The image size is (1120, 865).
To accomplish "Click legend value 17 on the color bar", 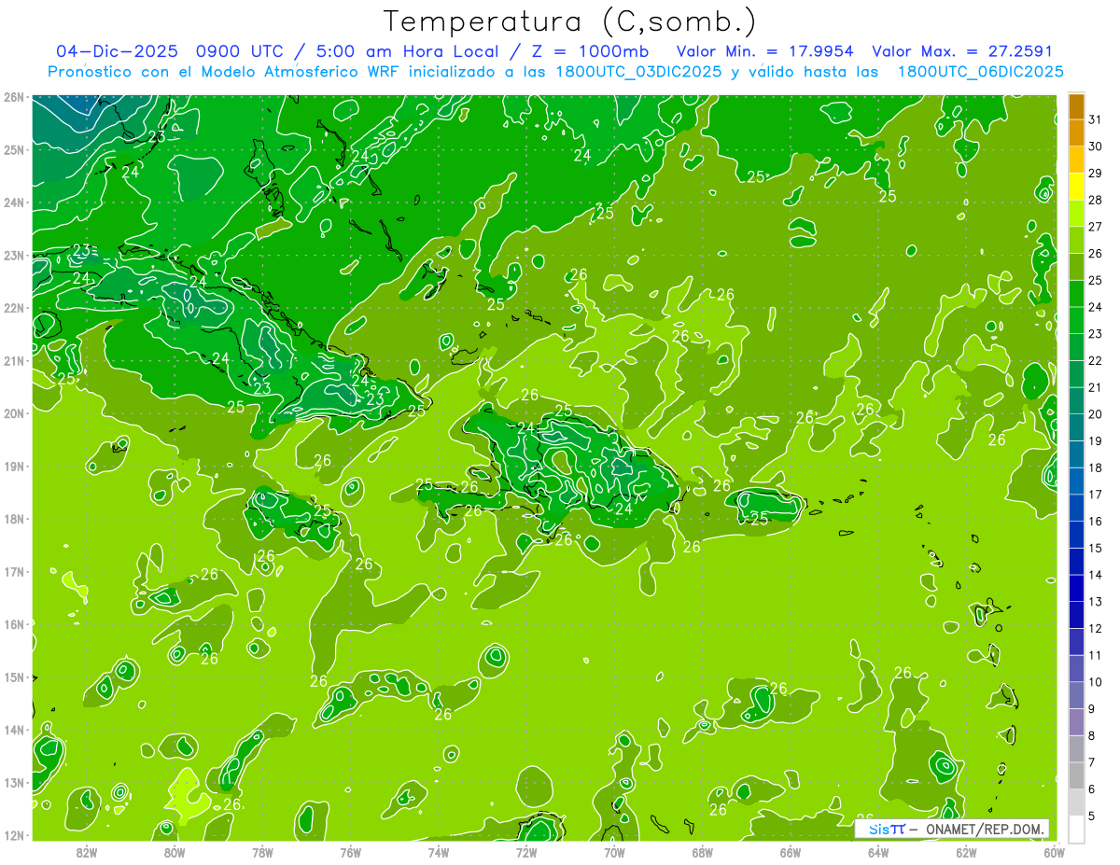I will 1095,495.
